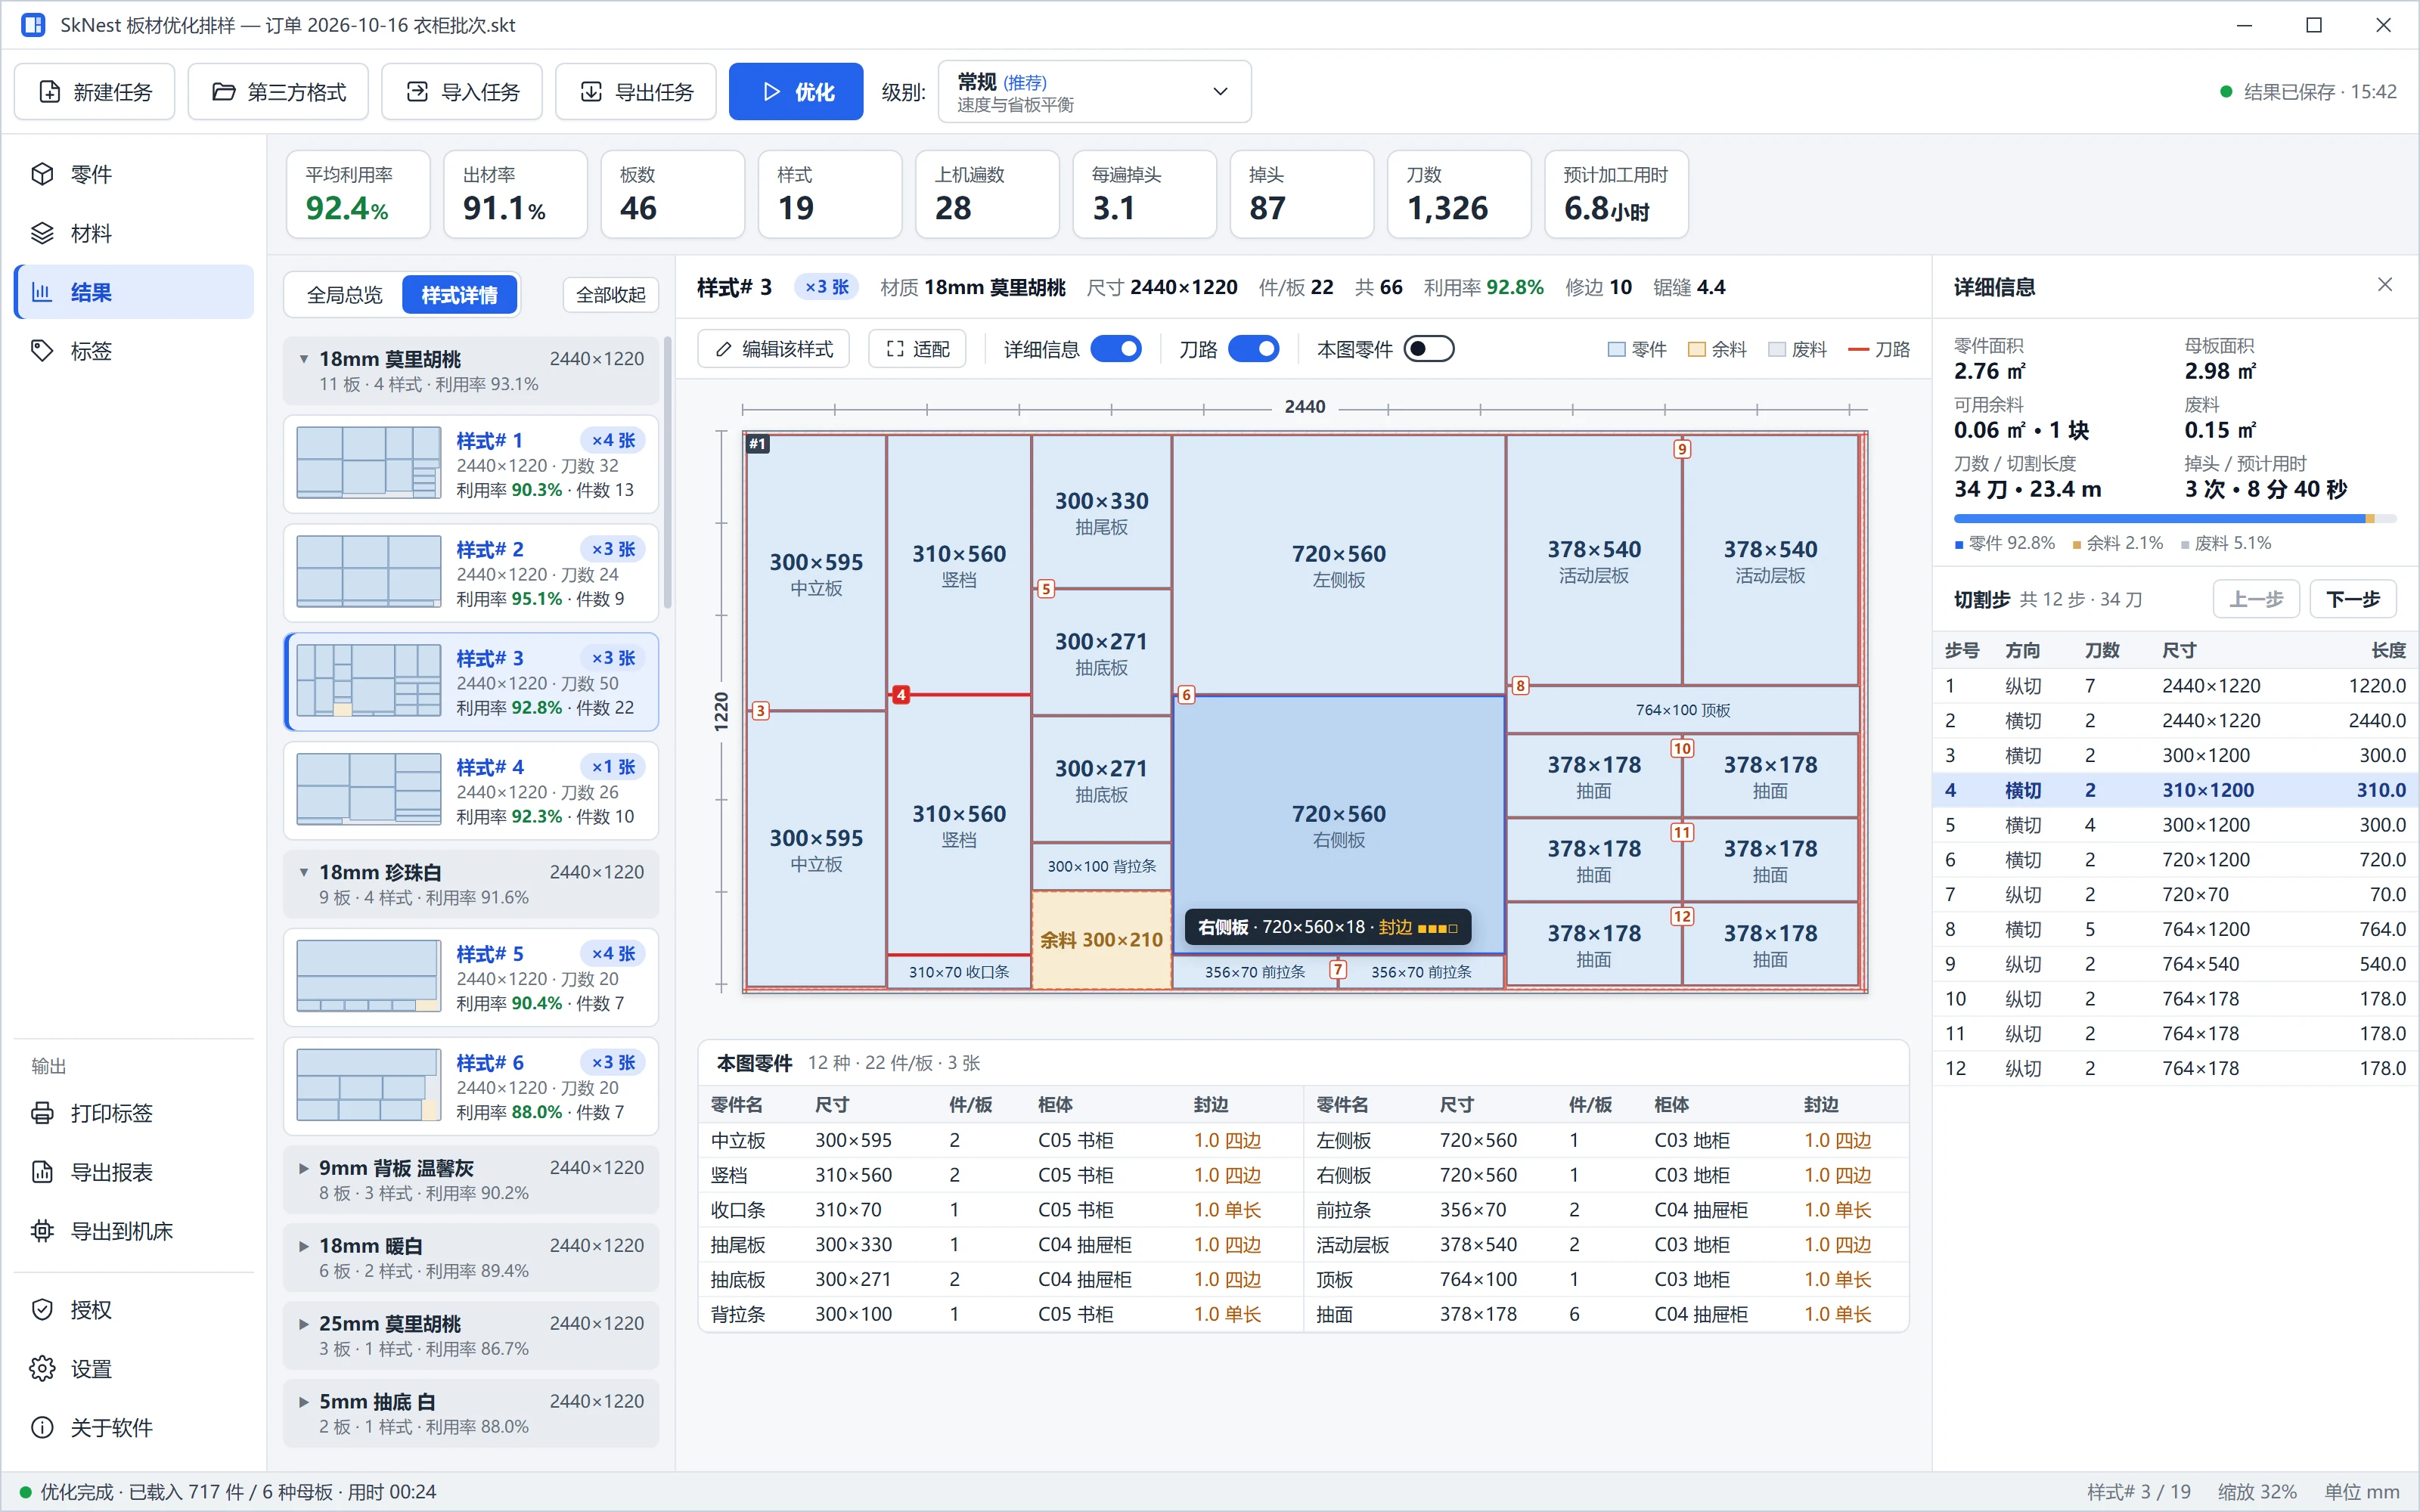Screen dimensions: 2420x1512
Task: Expand the 5mm 抽底 白 group
Action: pos(471,1414)
